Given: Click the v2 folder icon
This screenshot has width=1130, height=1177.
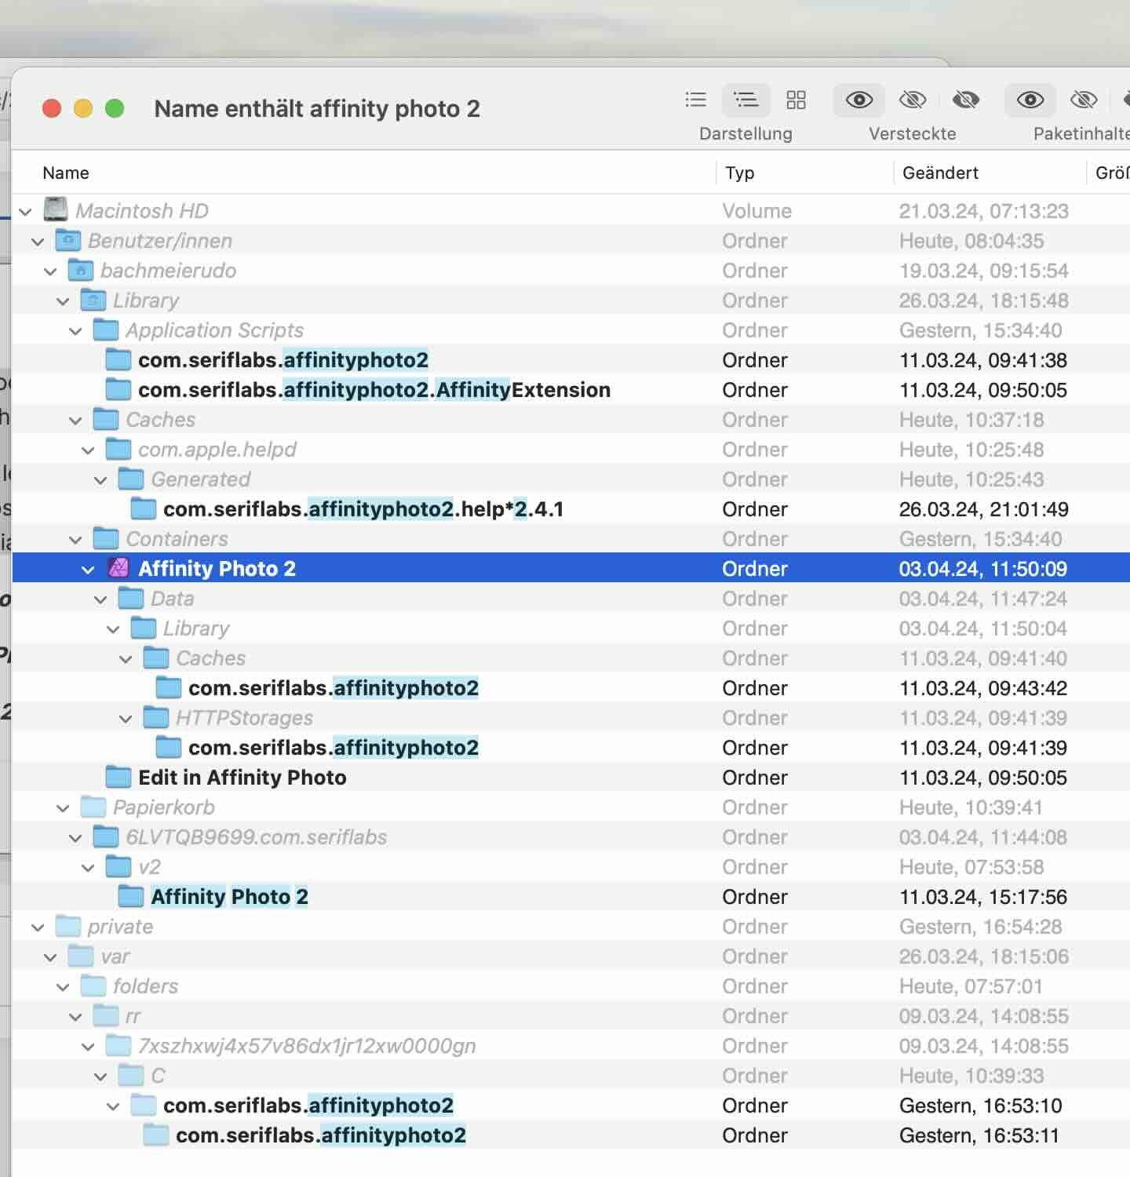Looking at the screenshot, I should click(x=118, y=866).
